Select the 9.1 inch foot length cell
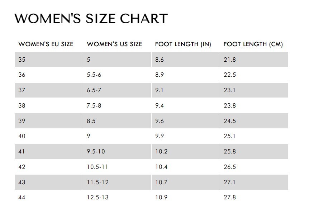This screenshot has width=314, height=218. tap(186, 90)
